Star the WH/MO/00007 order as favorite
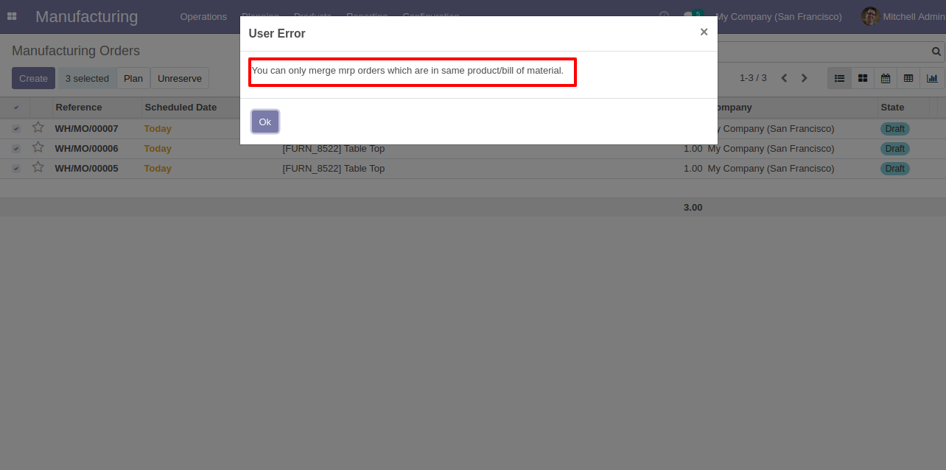 click(x=38, y=127)
